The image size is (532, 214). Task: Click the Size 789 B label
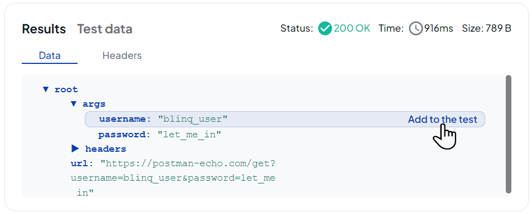pos(486,29)
